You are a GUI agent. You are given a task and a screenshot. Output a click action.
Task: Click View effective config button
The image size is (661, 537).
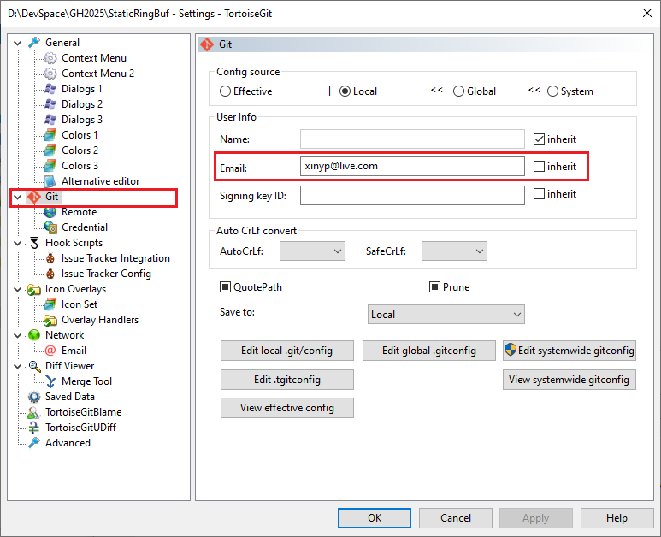point(287,408)
